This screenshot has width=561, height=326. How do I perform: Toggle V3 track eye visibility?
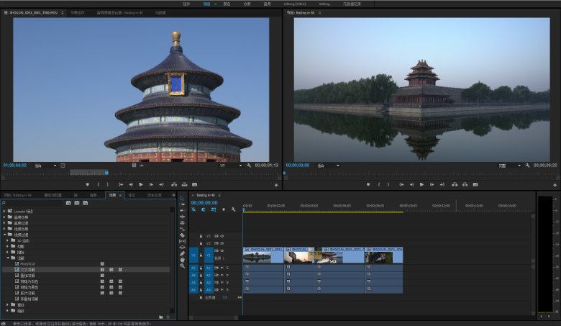tap(222, 236)
